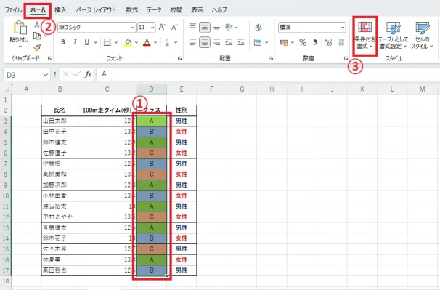Switch to the Formulas (数式) tab
440x290 pixels.
pos(131,10)
